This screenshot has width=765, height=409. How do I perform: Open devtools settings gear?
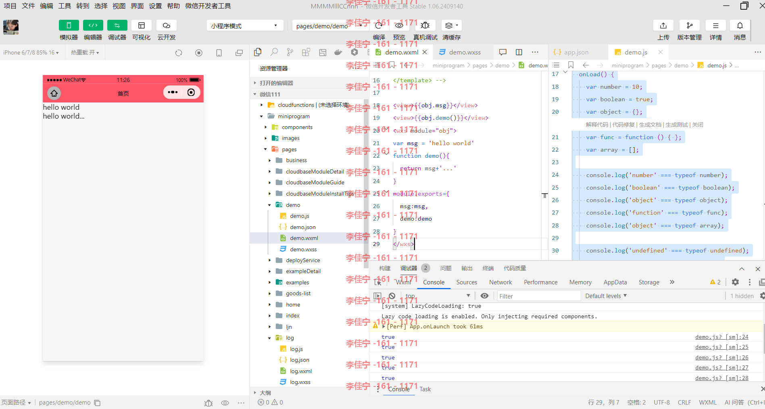(735, 282)
